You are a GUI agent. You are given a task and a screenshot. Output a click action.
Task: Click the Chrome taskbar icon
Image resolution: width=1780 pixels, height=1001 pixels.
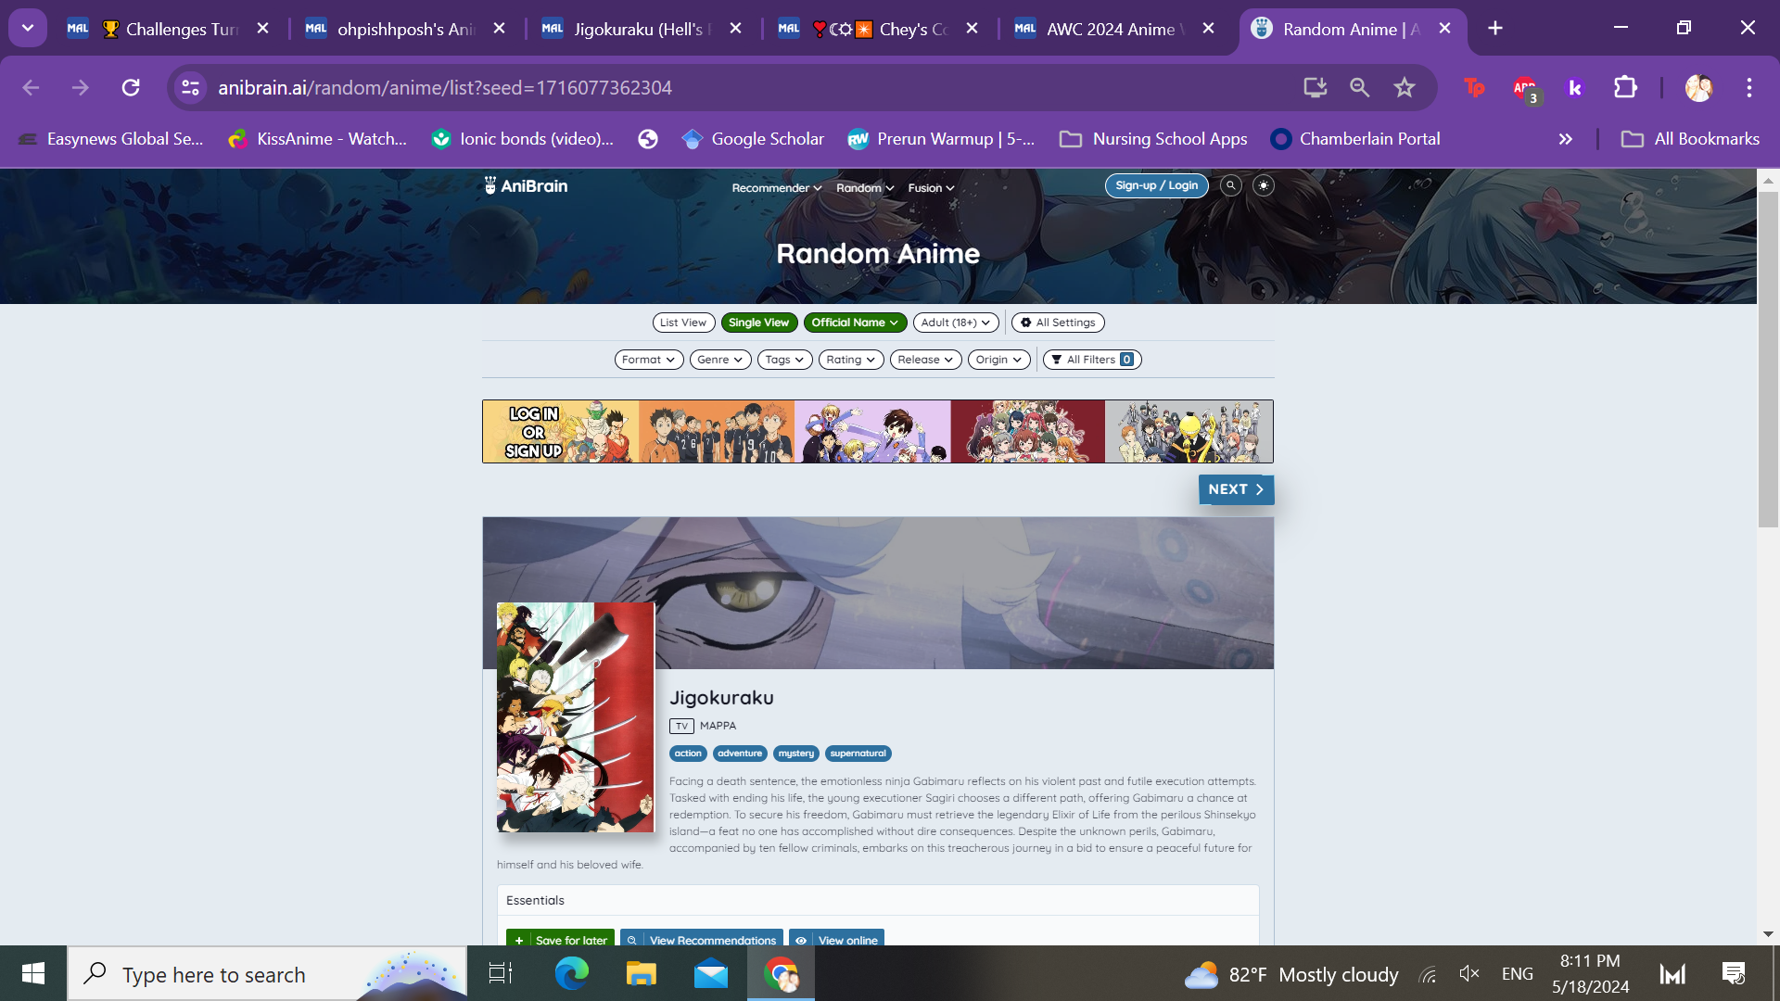pyautogui.click(x=781, y=973)
